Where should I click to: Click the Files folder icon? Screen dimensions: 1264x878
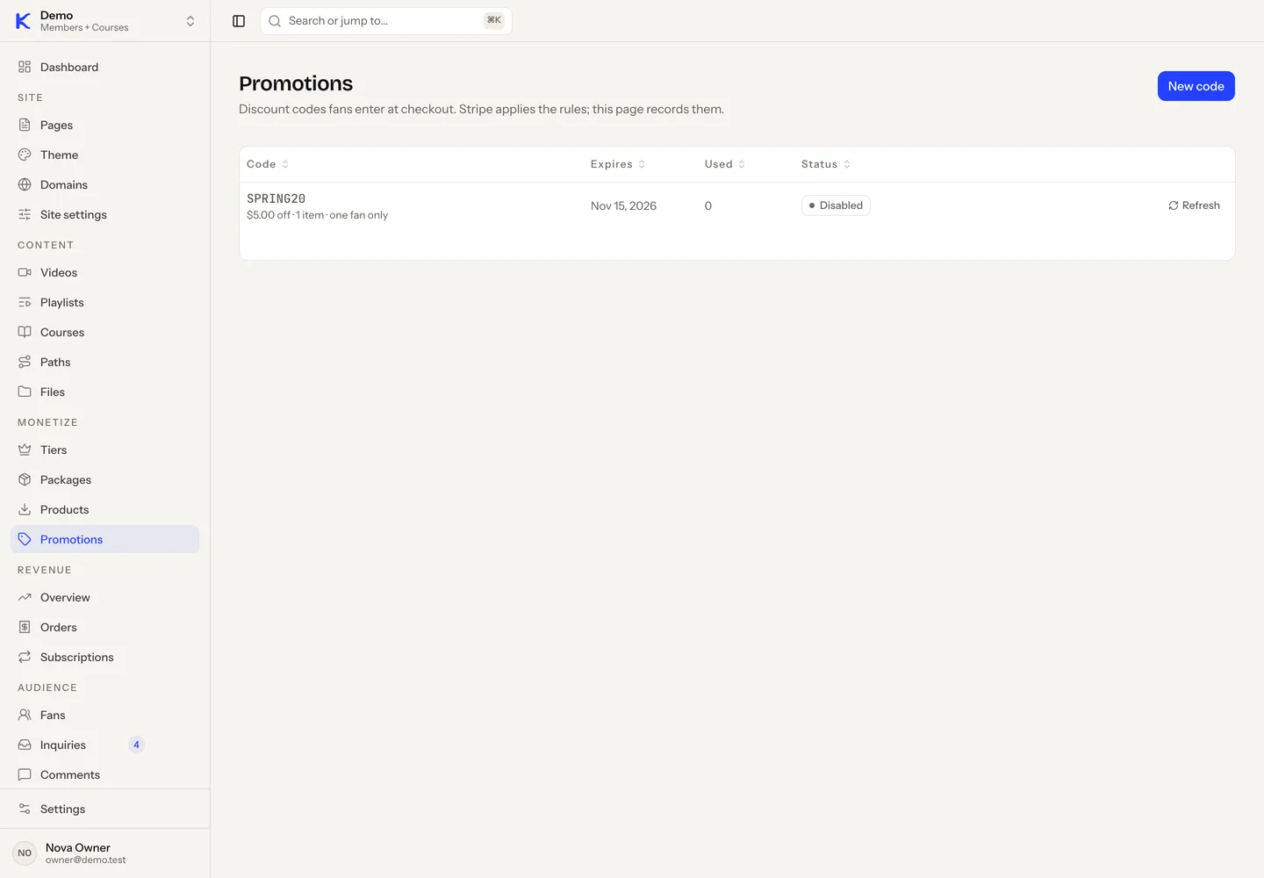pos(25,392)
